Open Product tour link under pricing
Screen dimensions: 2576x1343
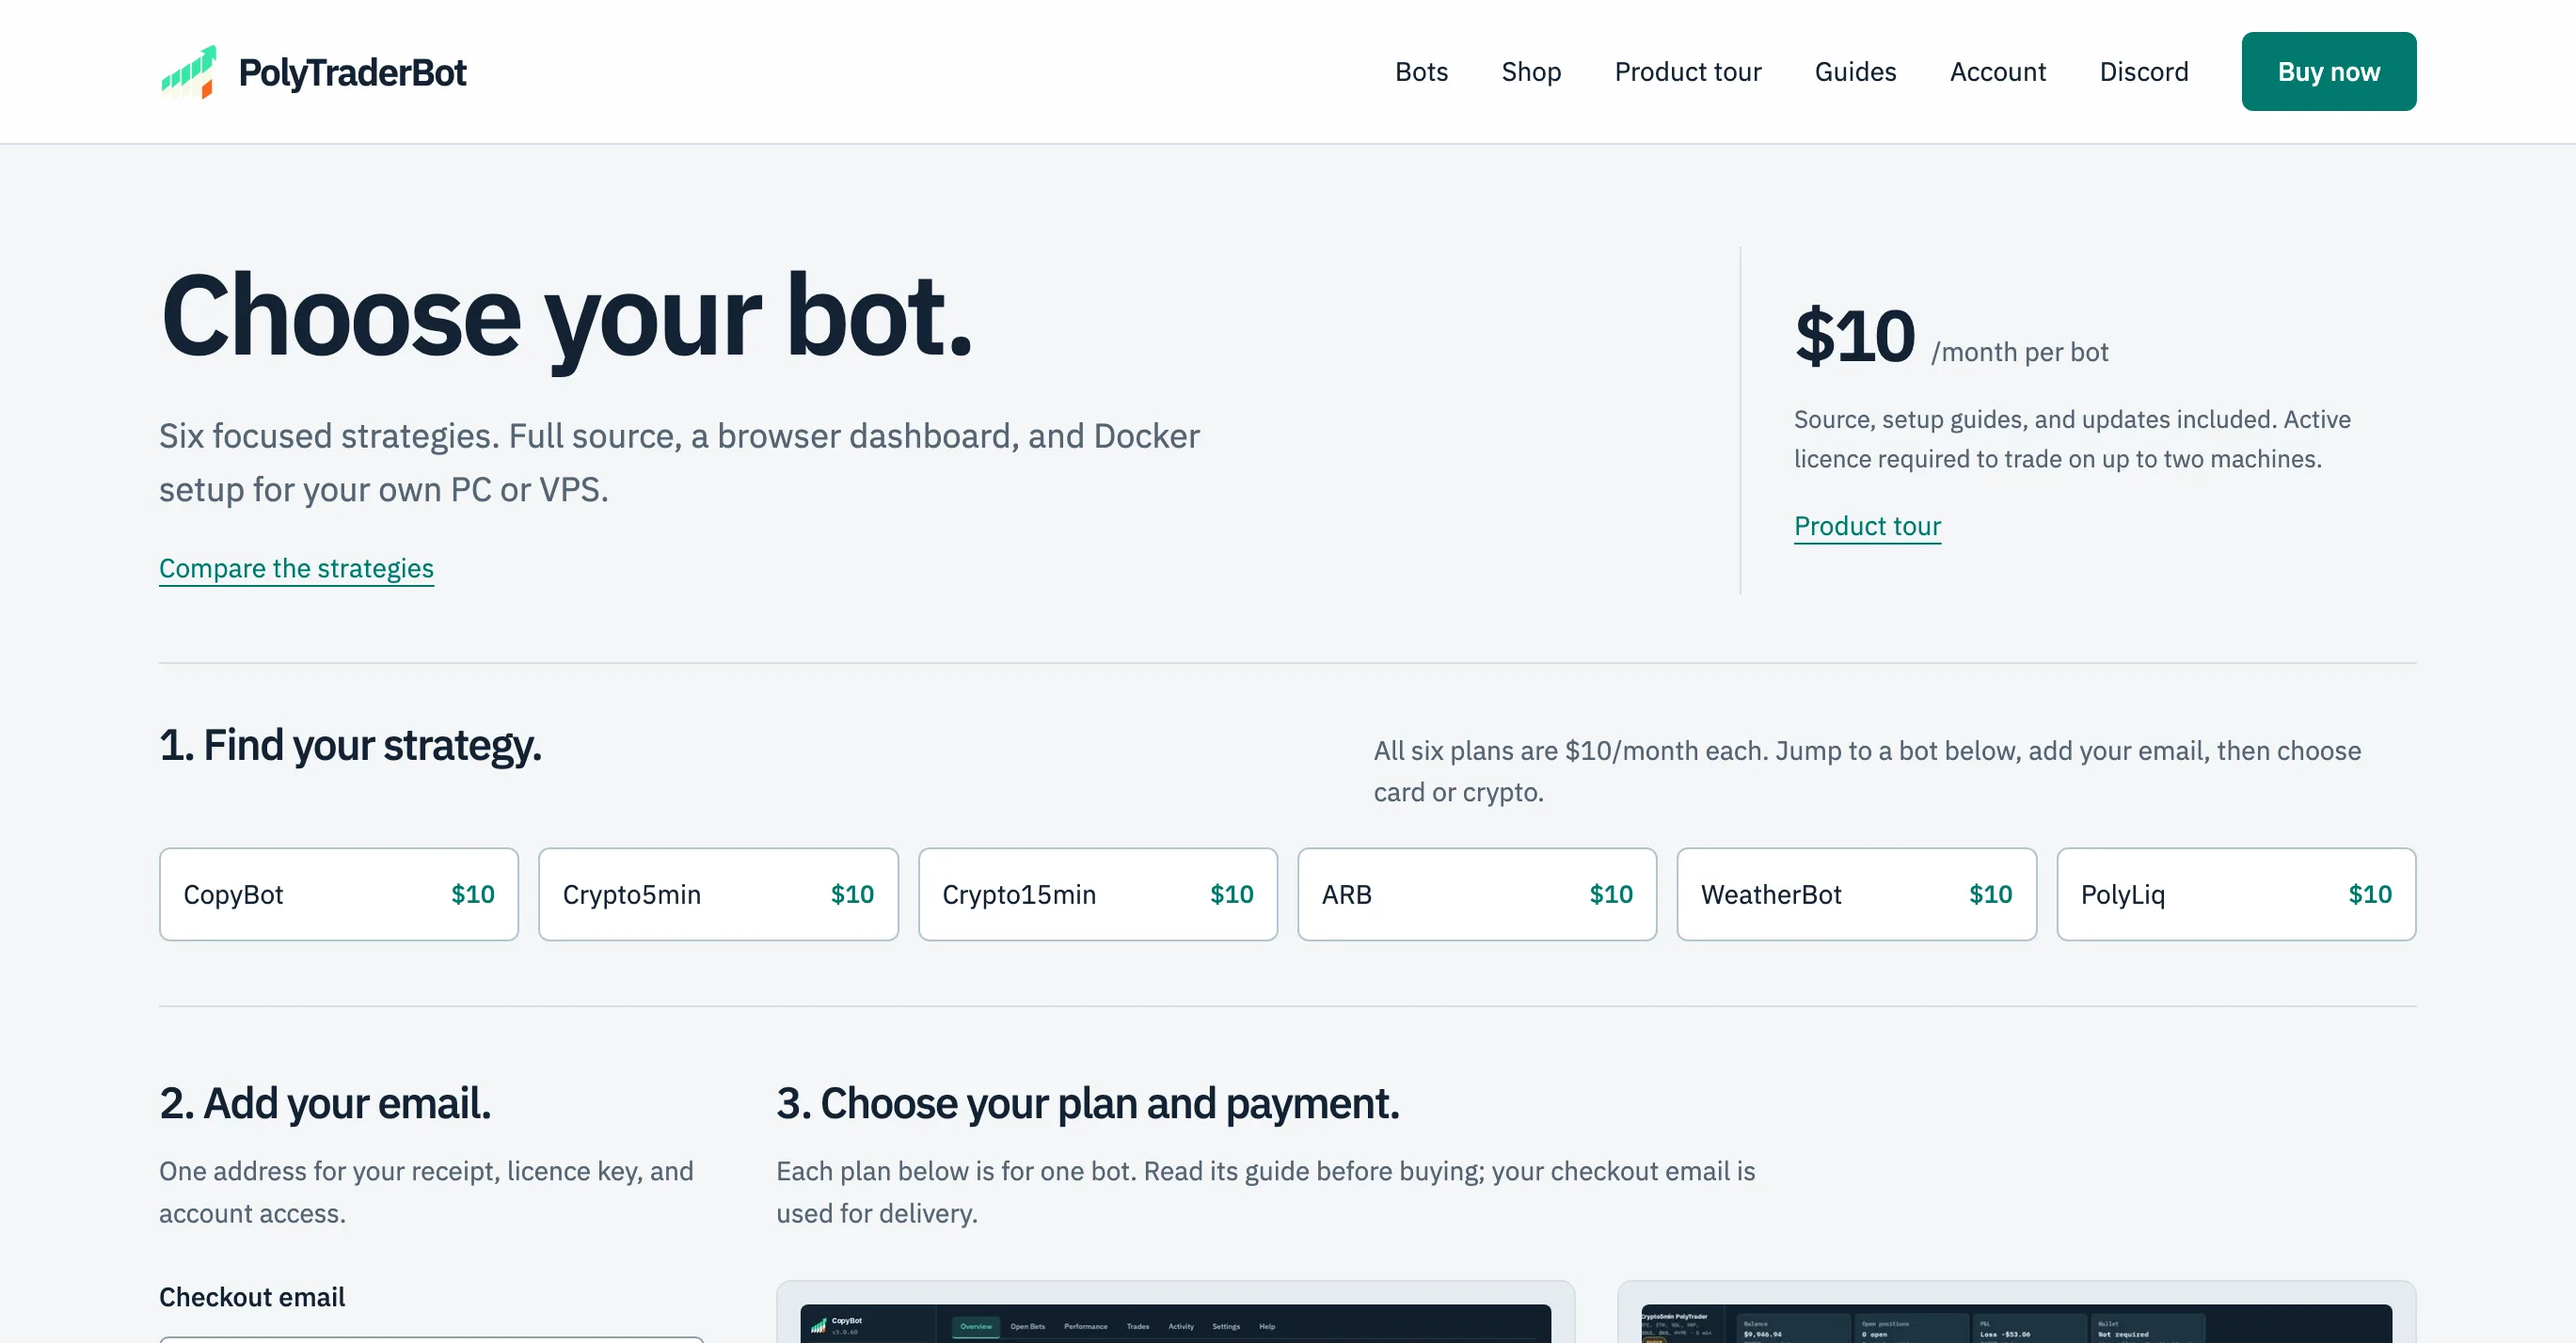click(x=1867, y=527)
